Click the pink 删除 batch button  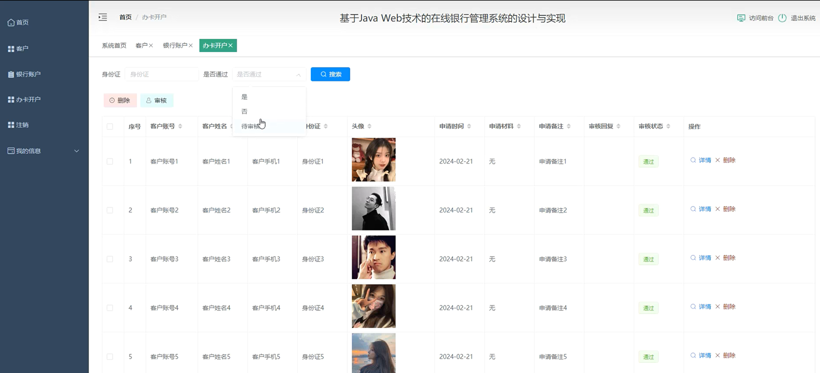coord(120,101)
